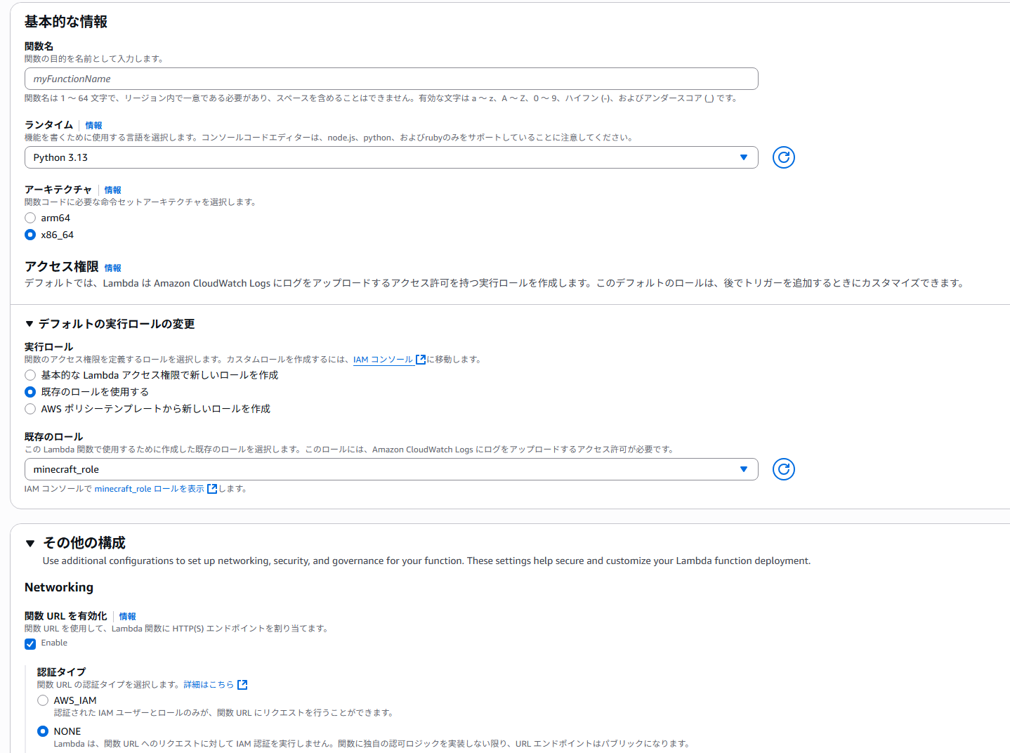Image resolution: width=1010 pixels, height=753 pixels.
Task: Click the Networking heading text
Action: coord(59,587)
